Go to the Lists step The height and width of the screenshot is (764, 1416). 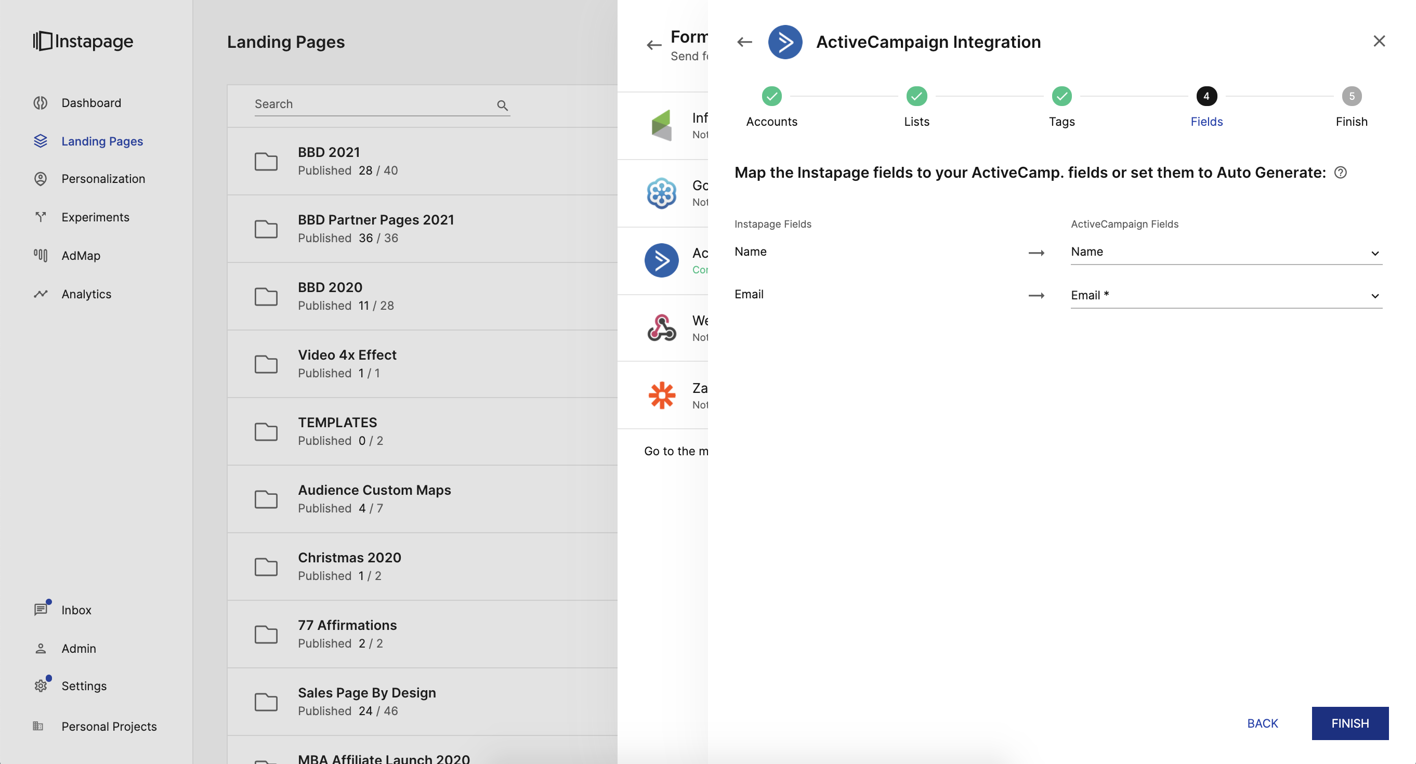point(916,107)
